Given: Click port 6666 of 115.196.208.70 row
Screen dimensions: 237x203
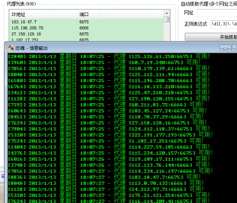Looking at the screenshot, I should (x=84, y=28).
